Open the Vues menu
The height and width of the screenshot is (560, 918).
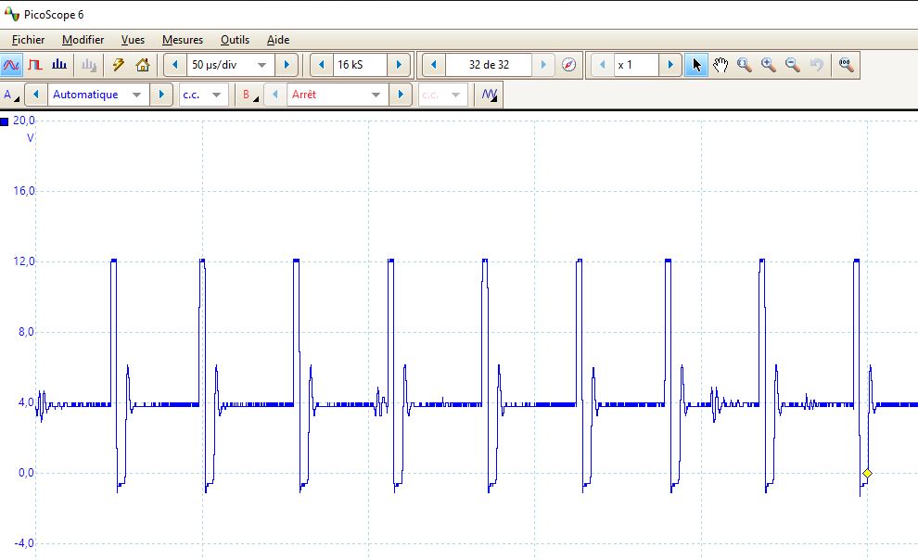click(133, 40)
